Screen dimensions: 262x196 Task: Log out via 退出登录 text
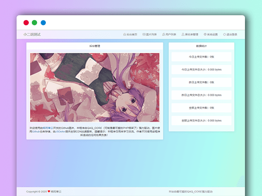[x=232, y=34]
